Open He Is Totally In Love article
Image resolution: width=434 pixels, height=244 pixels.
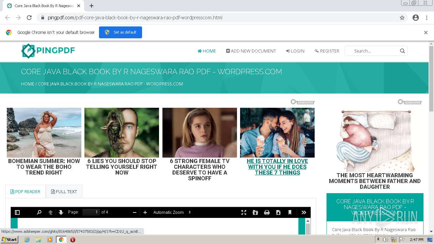pos(277,167)
